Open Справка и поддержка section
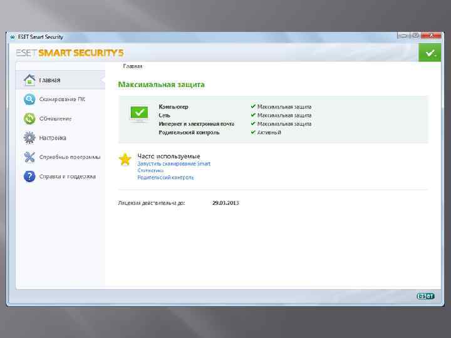This screenshot has height=338, width=451. click(x=60, y=176)
